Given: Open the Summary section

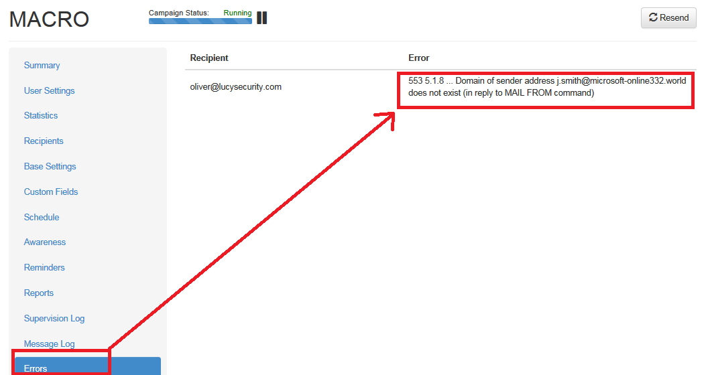Looking at the screenshot, I should pyautogui.click(x=42, y=65).
